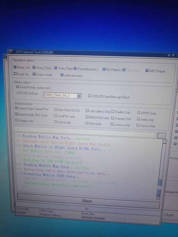178x237 pixels.
Task: Enable LeEco(letv) Only option
Action: [x=87, y=111]
